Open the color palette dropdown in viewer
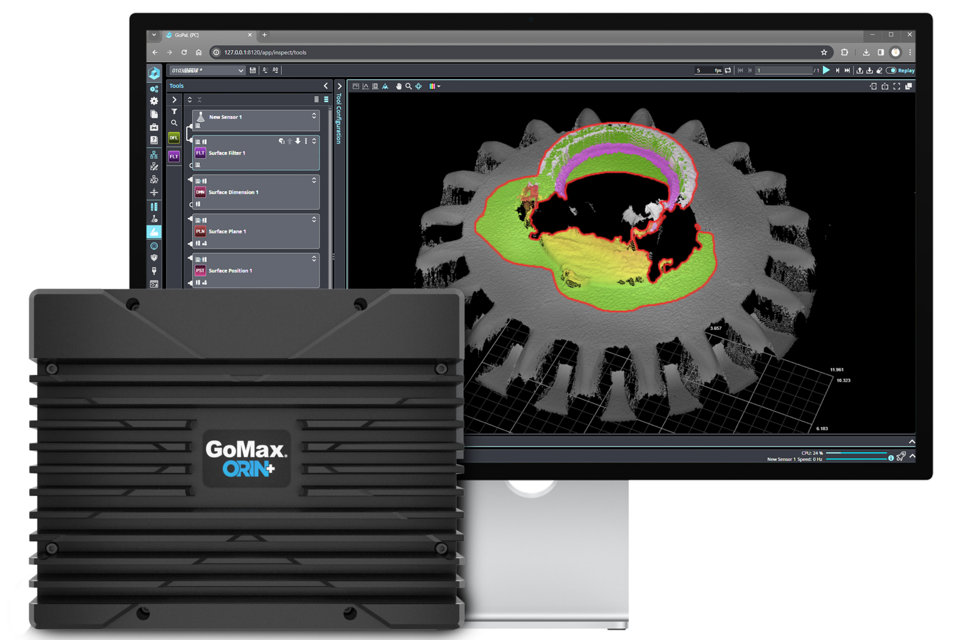Viewport: 962px width, 640px height. (x=435, y=86)
